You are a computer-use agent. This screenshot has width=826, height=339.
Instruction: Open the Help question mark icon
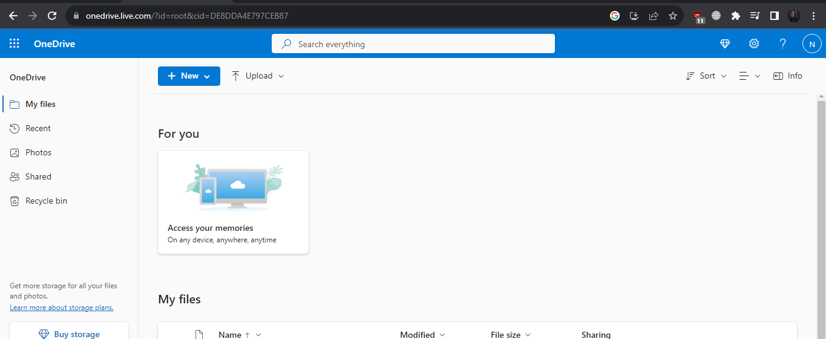783,44
